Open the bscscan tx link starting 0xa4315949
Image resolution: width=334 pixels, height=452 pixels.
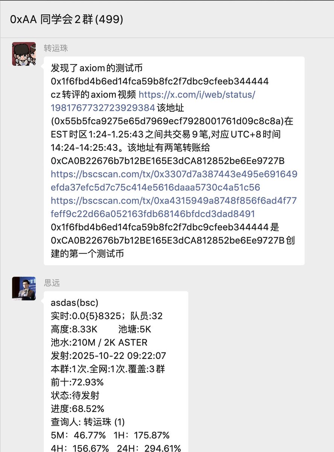[x=174, y=201]
